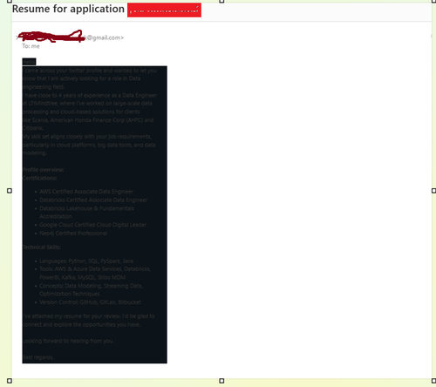Click the word "modeling."
The width and height of the screenshot is (436, 387).
pyautogui.click(x=34, y=153)
